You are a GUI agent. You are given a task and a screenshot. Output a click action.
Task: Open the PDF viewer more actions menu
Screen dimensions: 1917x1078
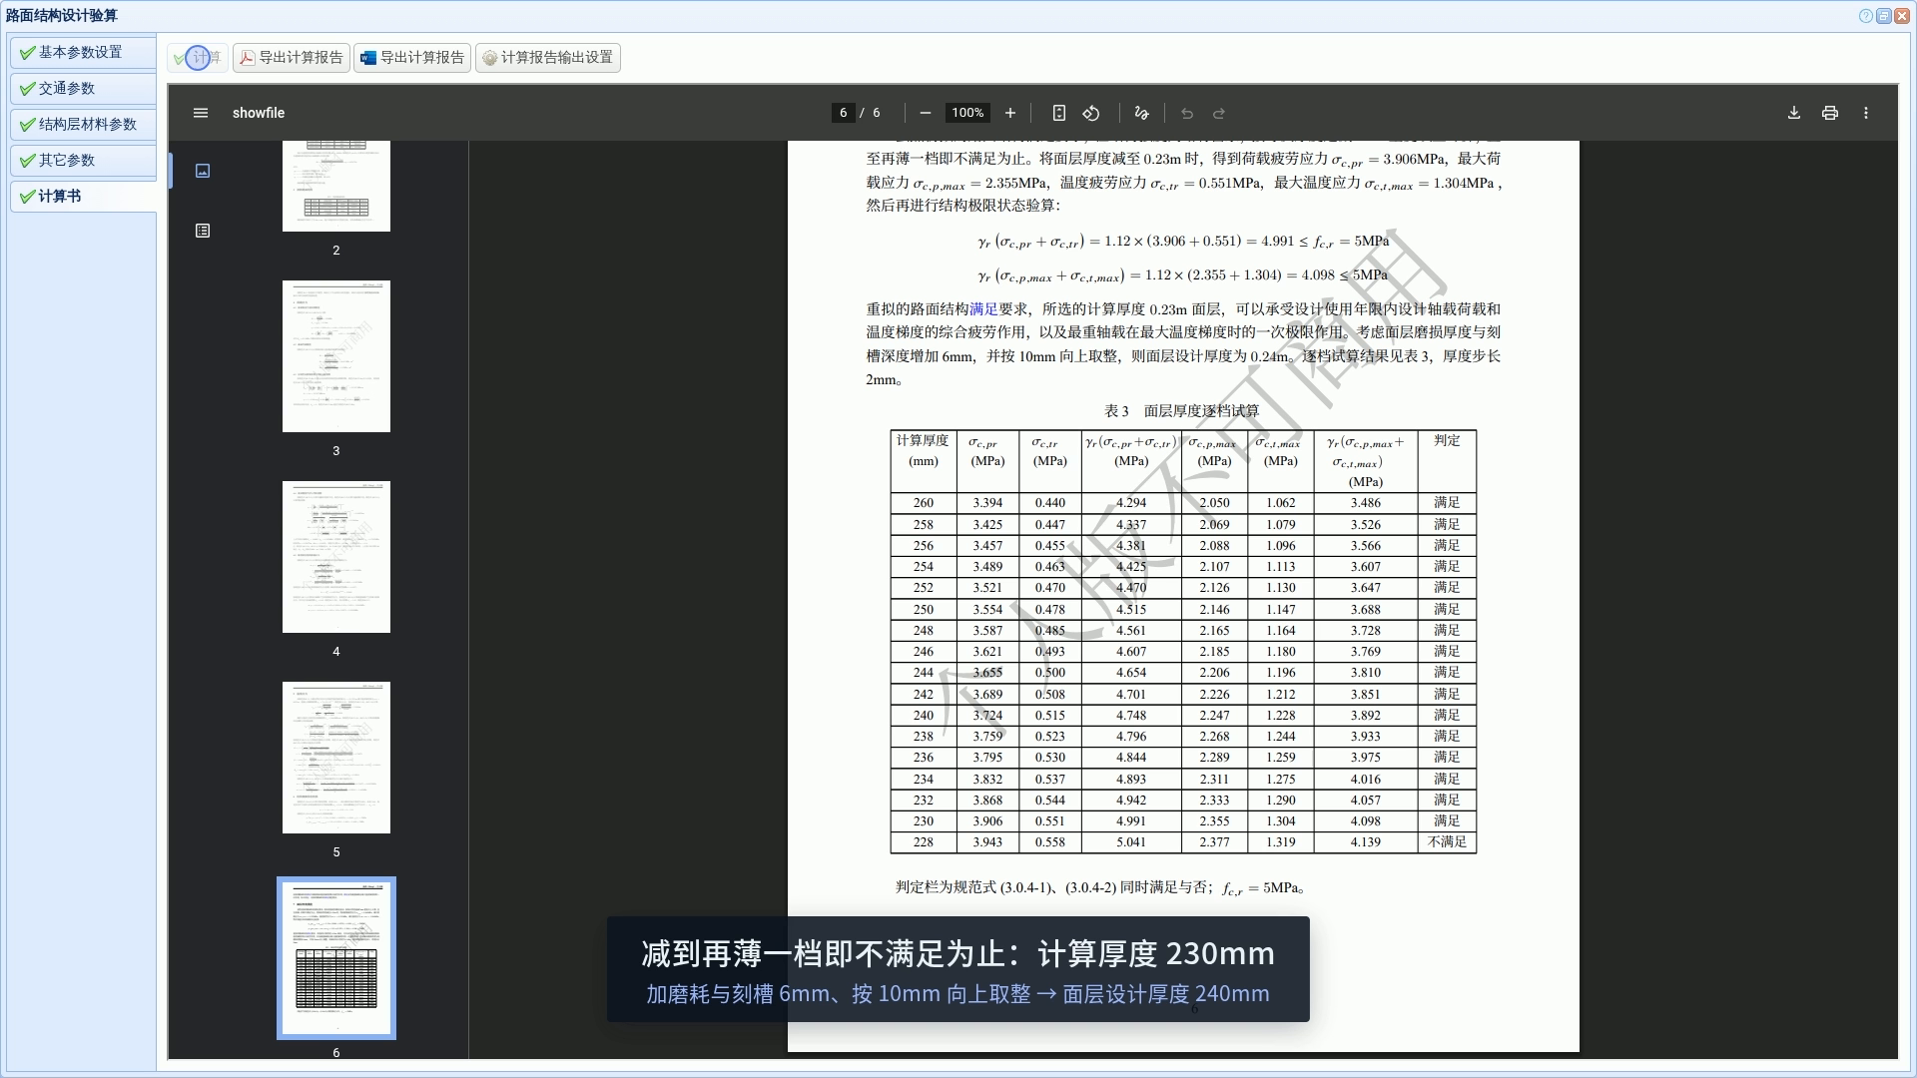pyautogui.click(x=1866, y=113)
